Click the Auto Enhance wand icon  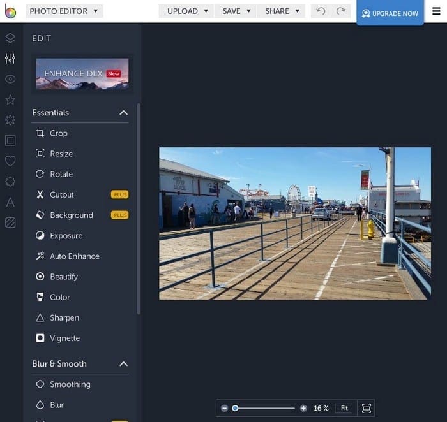point(40,256)
